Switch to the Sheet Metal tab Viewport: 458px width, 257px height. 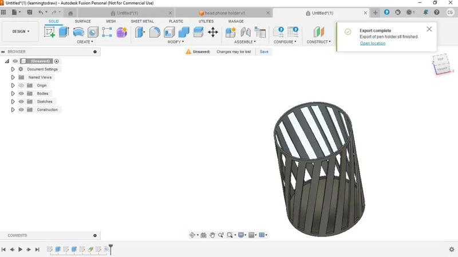(142, 21)
